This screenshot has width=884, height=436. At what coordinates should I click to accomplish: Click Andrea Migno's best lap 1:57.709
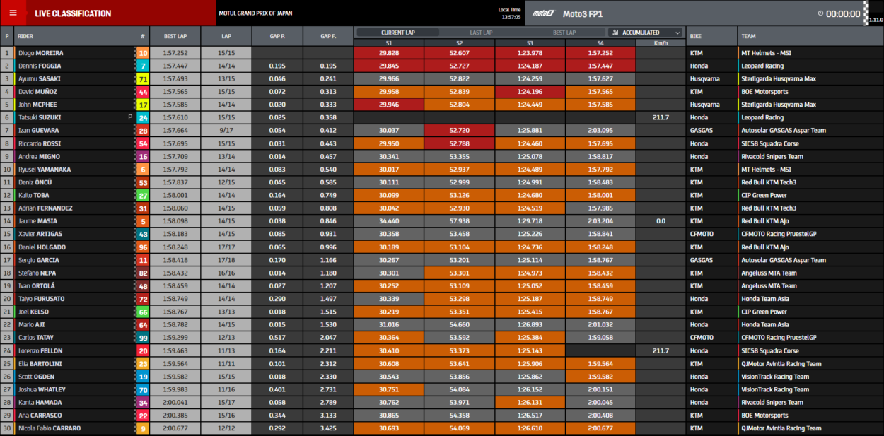coord(175,156)
